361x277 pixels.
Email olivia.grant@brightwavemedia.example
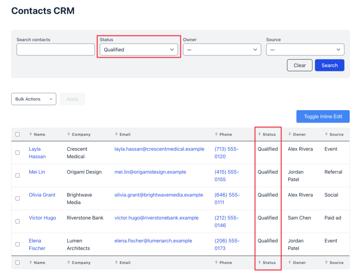click(159, 195)
